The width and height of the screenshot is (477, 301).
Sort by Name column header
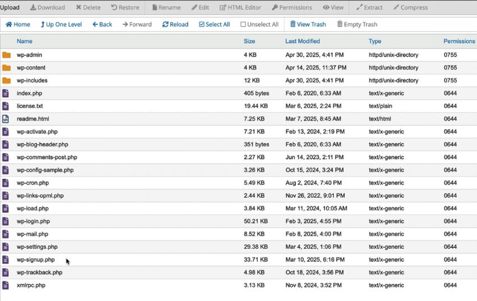(25, 41)
